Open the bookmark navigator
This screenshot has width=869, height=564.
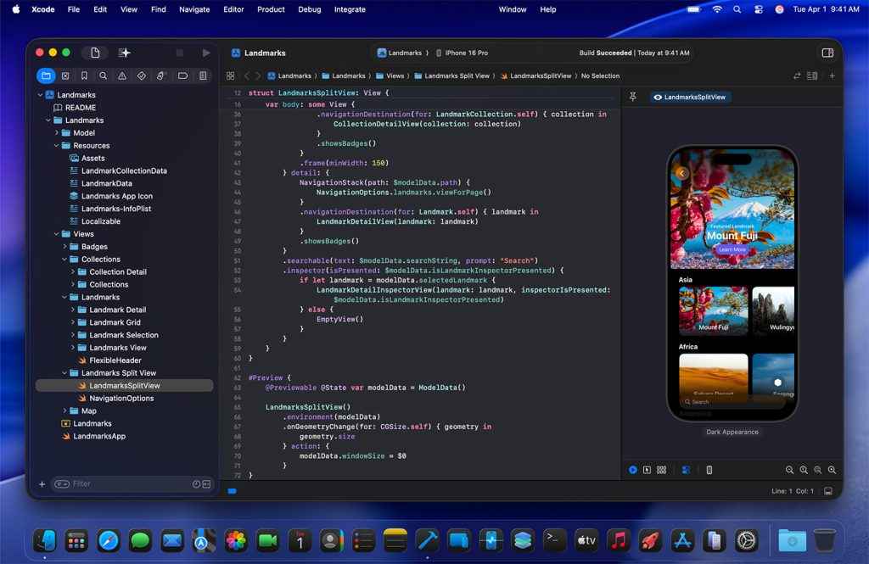point(84,75)
